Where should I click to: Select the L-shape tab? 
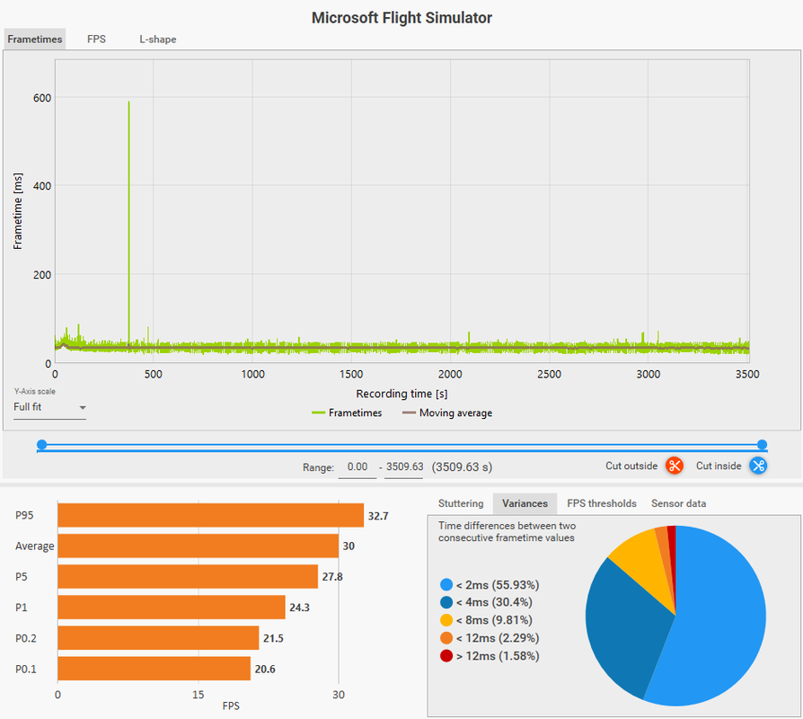[158, 39]
